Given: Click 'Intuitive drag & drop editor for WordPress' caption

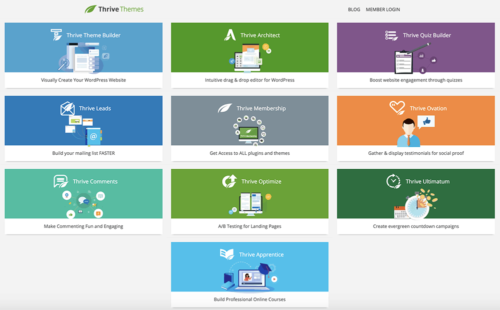Looking at the screenshot, I should coord(249,80).
